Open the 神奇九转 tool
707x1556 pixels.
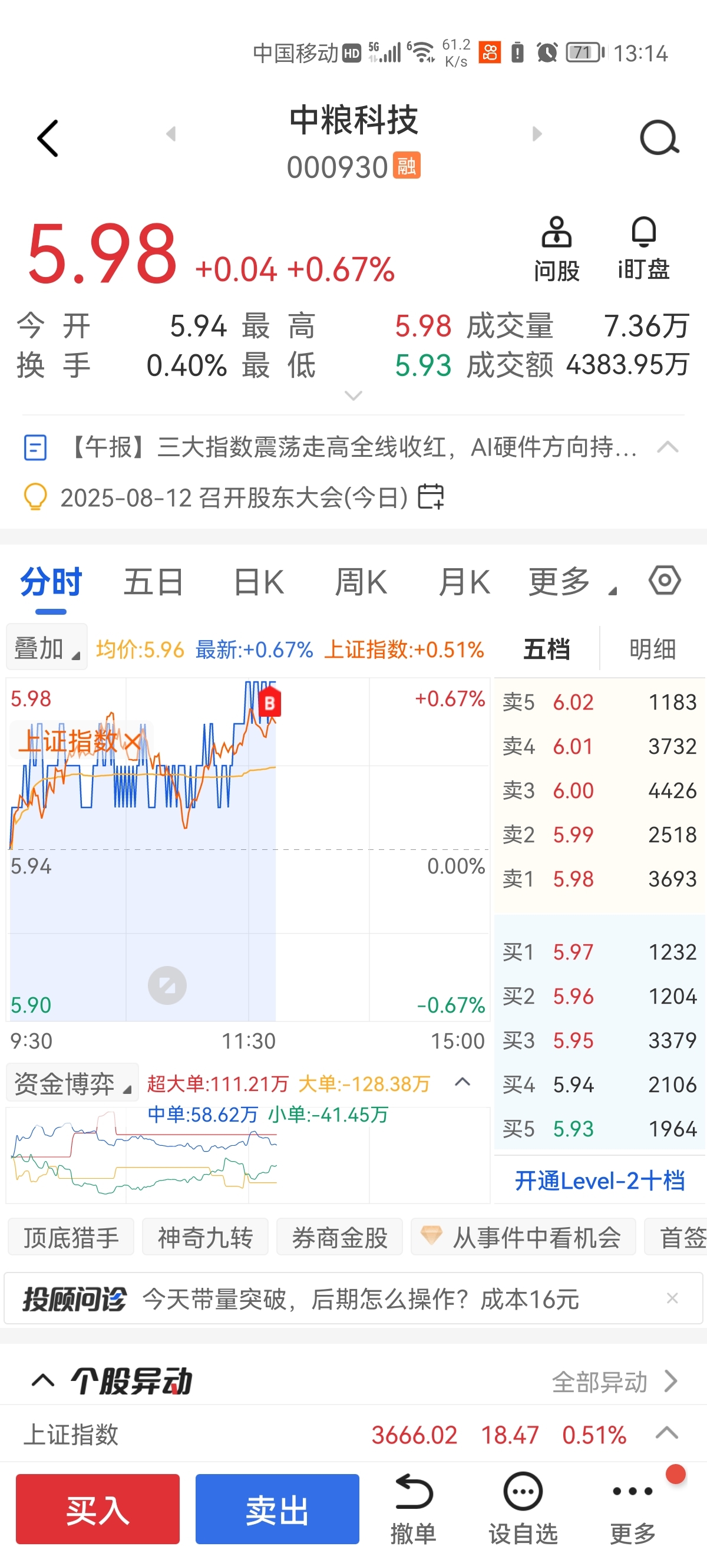pyautogui.click(x=205, y=1238)
